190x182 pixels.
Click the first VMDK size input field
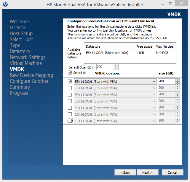point(167,81)
